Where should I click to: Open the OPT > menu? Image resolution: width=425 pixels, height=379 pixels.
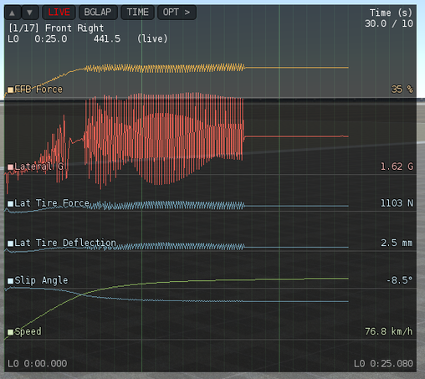click(177, 13)
